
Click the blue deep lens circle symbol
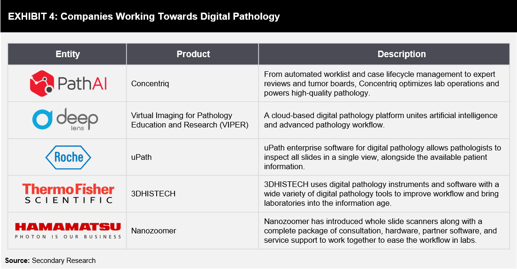click(x=42, y=120)
